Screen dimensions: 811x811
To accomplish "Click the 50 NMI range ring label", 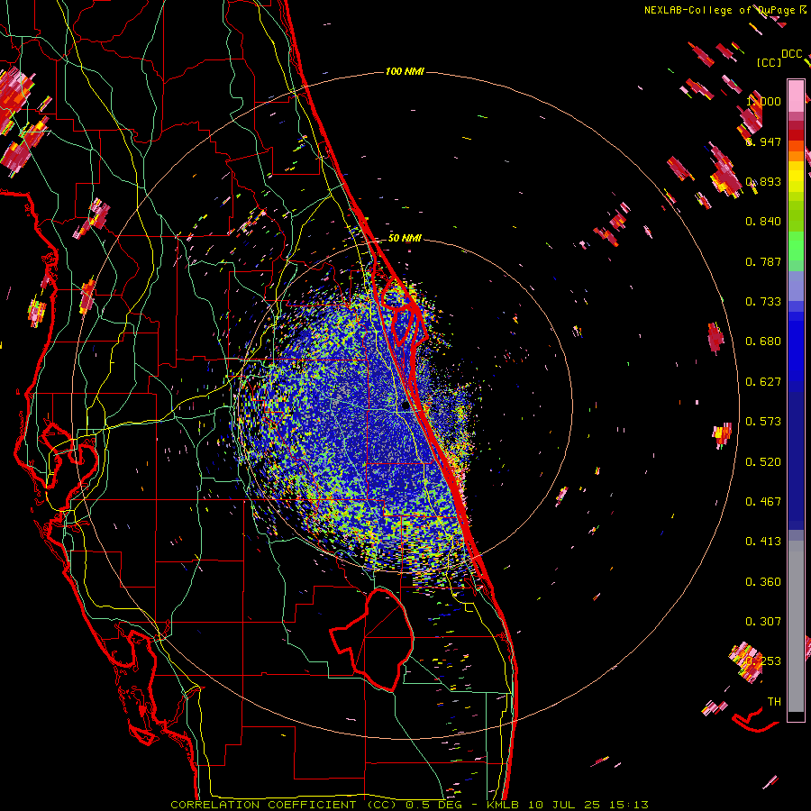I will point(405,238).
